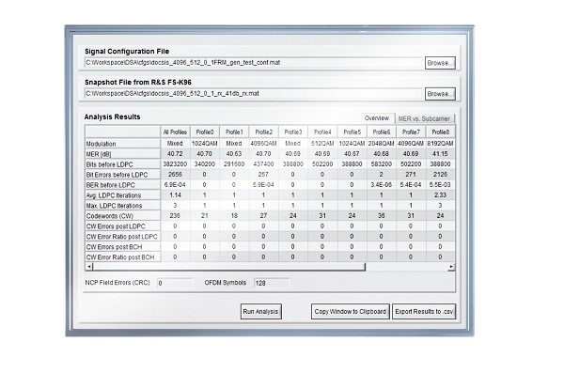Click the 5.5E-03 BER cell for Profile8
Screen dimensions: 564x373
coord(441,184)
